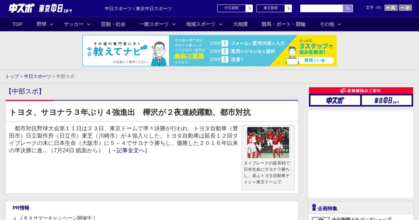Click the 新聞購読のご案内 header icon
This screenshot has height=220, width=419.
coord(343,90)
